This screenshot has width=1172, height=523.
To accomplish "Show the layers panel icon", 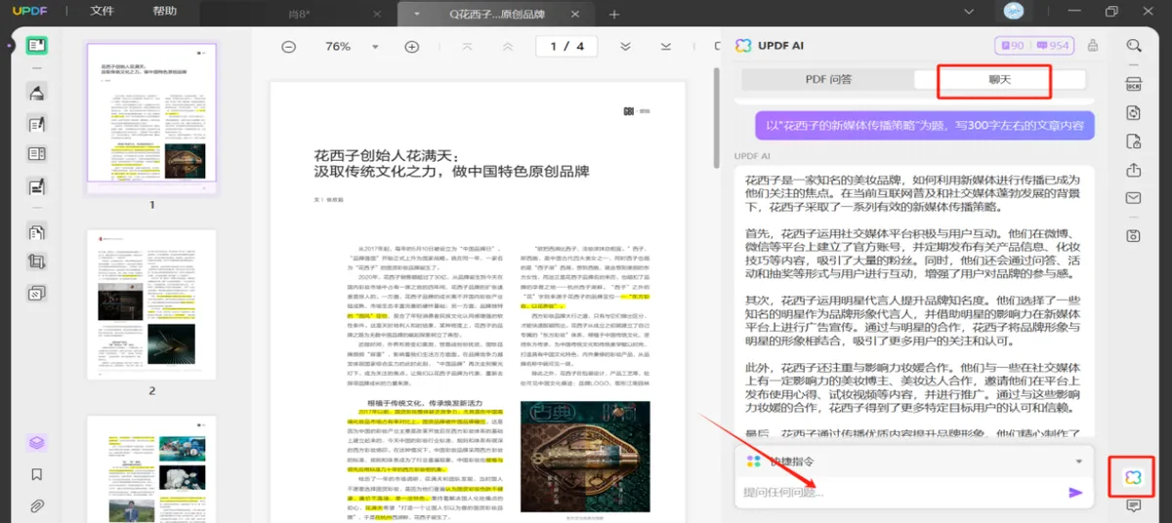I will pyautogui.click(x=37, y=443).
